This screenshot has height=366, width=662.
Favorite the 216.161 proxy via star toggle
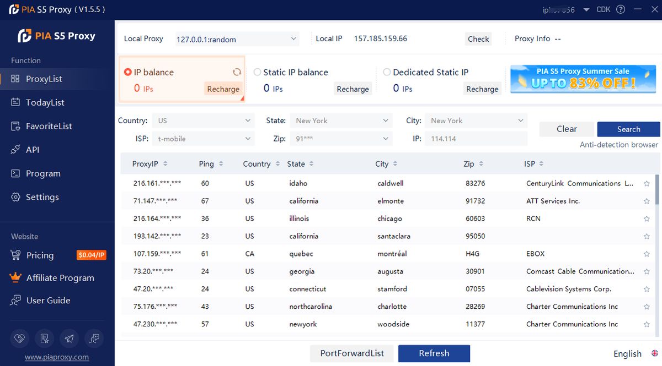646,183
